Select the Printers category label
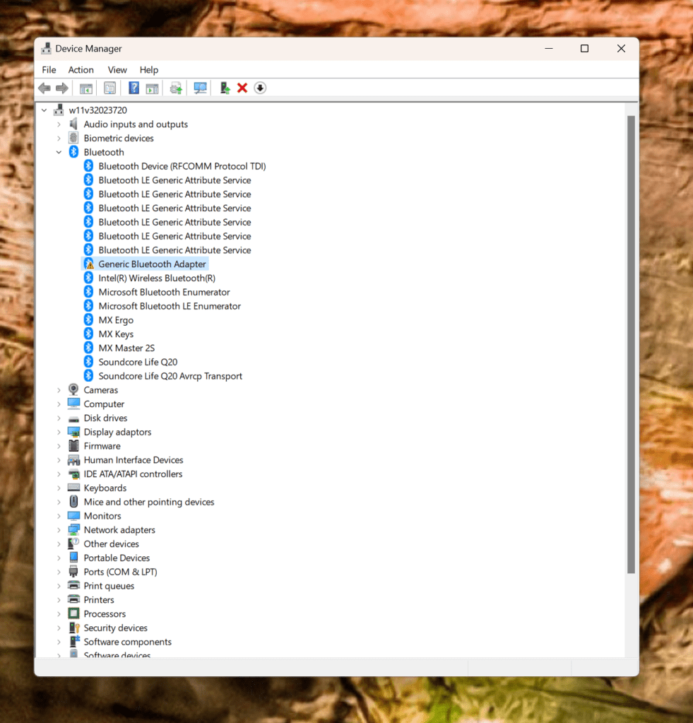This screenshot has width=693, height=723. tap(99, 600)
